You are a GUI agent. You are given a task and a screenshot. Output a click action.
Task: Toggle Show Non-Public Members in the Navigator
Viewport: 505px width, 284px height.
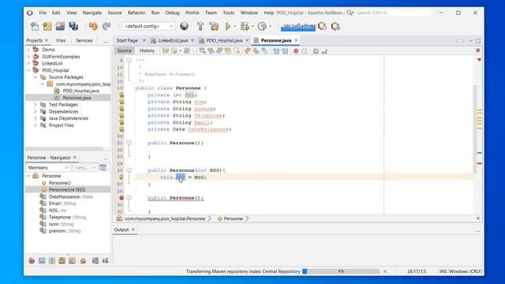click(62, 260)
